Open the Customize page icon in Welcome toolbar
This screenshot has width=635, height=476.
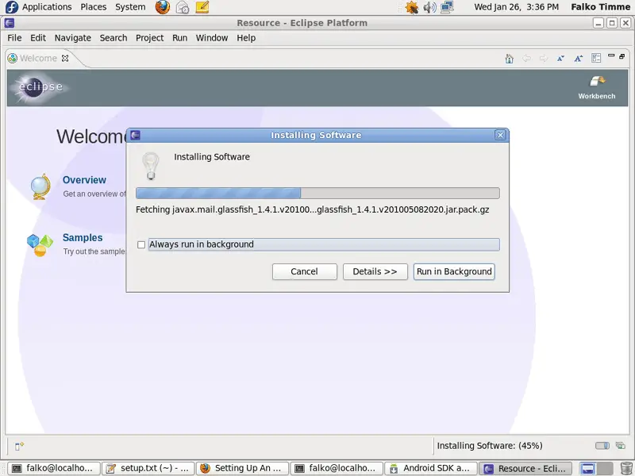tap(596, 58)
